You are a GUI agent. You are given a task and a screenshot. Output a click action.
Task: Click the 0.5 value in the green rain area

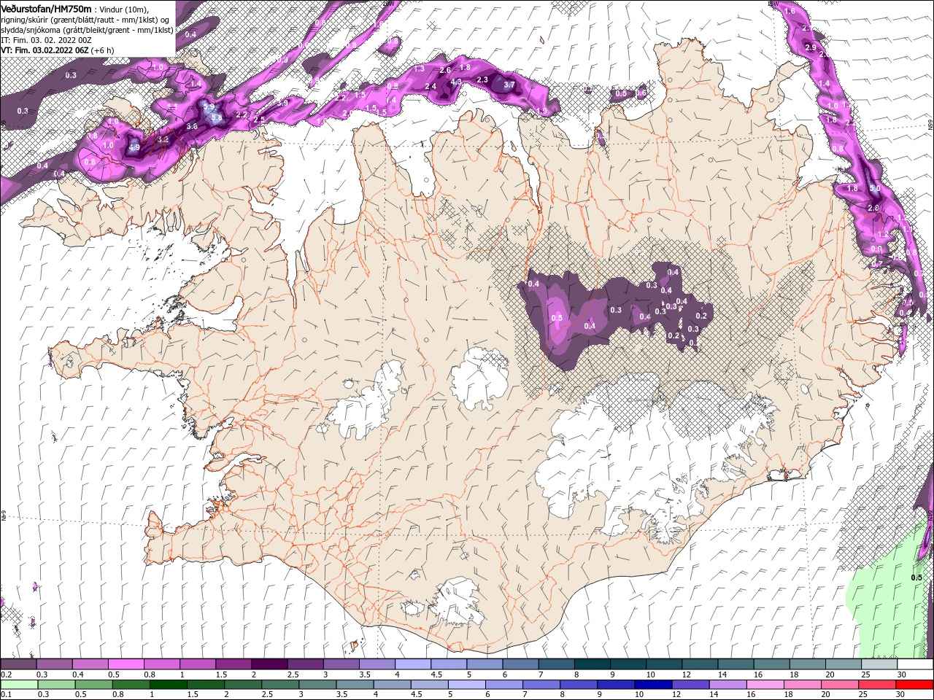916,577
